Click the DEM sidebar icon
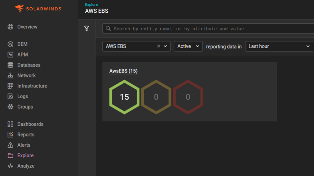 tap(10, 44)
